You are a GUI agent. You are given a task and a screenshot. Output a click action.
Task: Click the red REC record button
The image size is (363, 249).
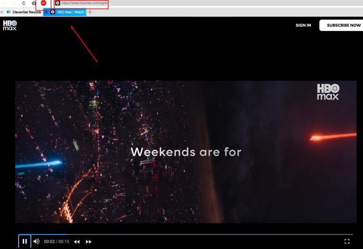[43, 3]
